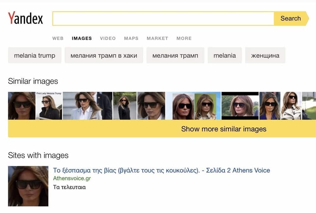Click 'Show more similar images' bar
This screenshot has height=213, width=316.
pos(162,128)
